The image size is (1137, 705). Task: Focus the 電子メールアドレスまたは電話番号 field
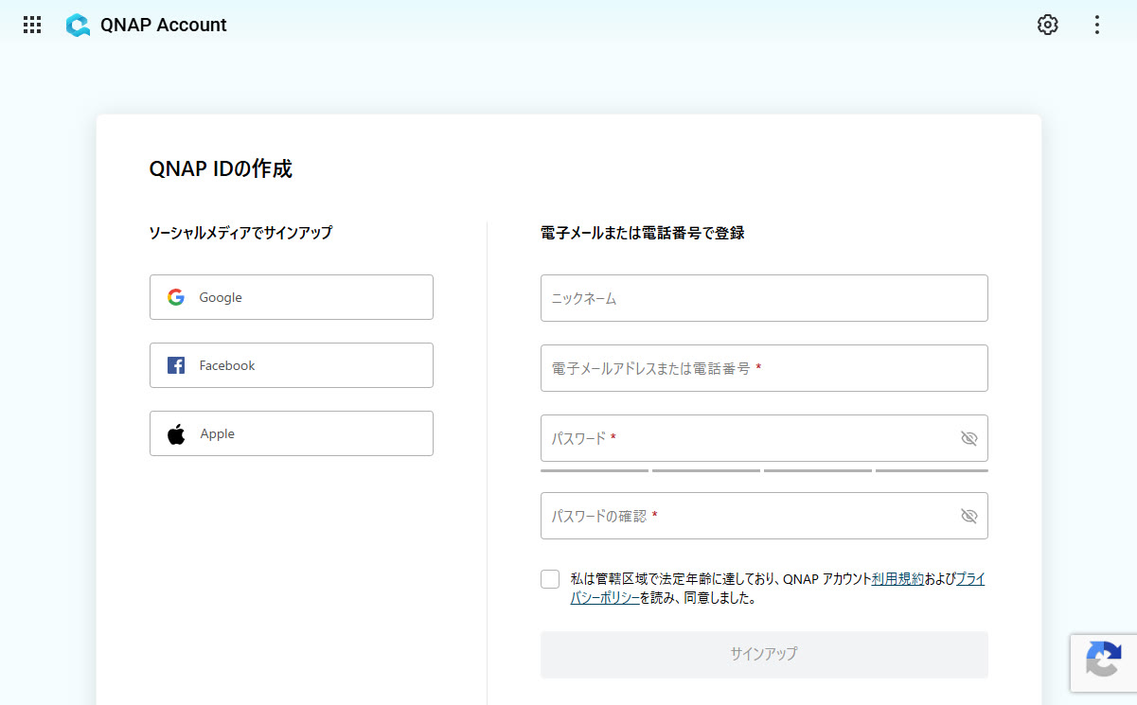pyautogui.click(x=764, y=368)
